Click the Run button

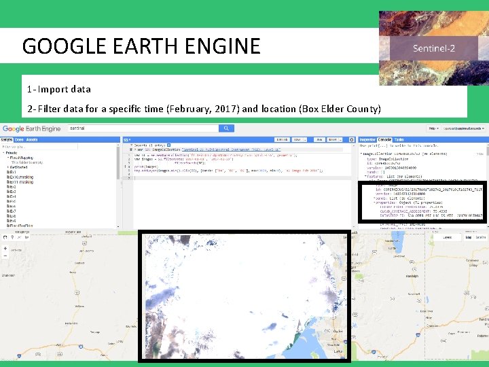pyautogui.click(x=319, y=140)
